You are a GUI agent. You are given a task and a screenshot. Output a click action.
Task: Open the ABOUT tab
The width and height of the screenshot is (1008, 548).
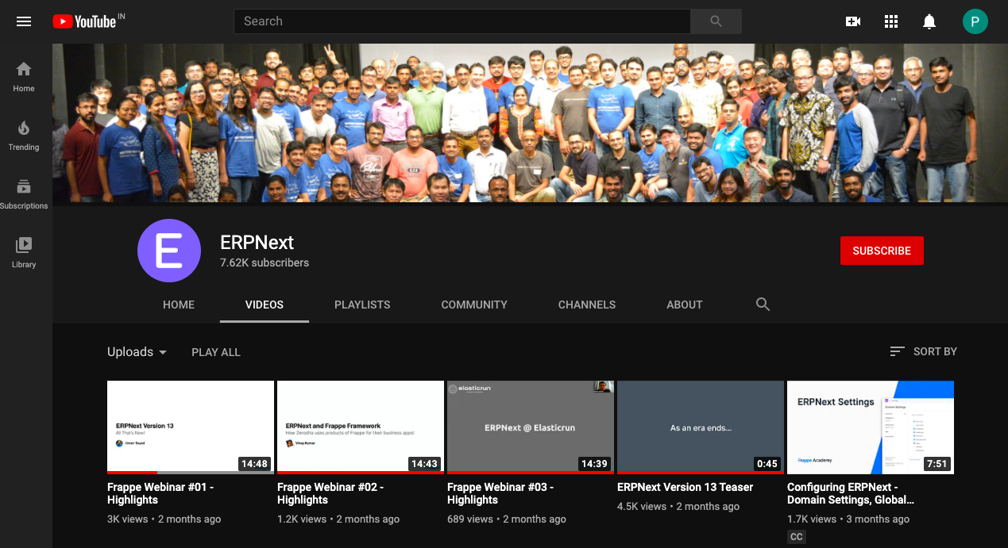(x=685, y=305)
